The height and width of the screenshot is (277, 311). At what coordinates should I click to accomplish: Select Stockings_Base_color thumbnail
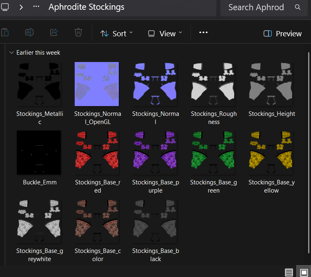point(97,221)
